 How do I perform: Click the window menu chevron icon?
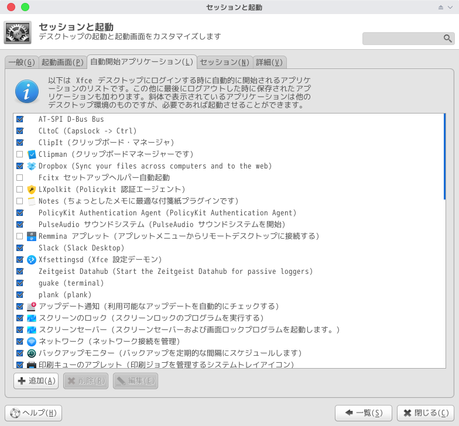[450, 7]
